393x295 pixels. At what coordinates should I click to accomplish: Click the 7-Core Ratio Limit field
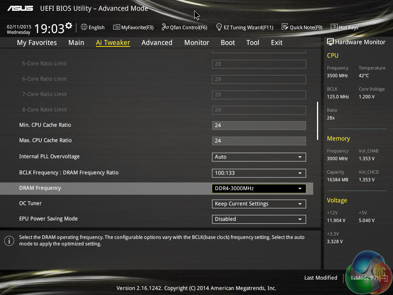[x=259, y=94]
